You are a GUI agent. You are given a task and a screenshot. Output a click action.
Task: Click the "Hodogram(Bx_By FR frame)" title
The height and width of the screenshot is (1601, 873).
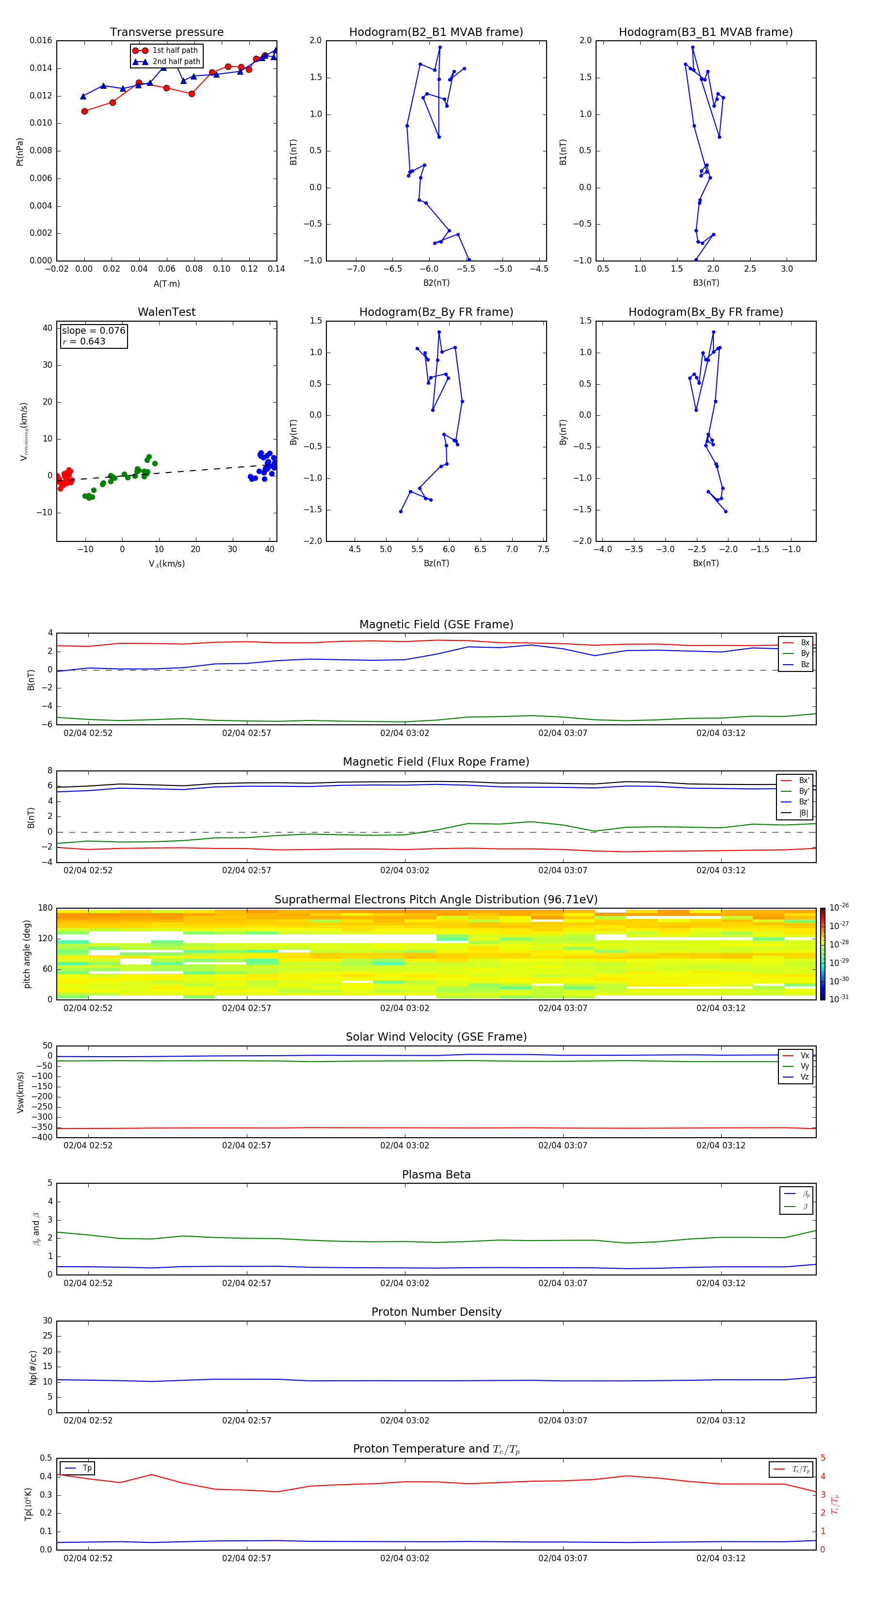click(x=705, y=312)
